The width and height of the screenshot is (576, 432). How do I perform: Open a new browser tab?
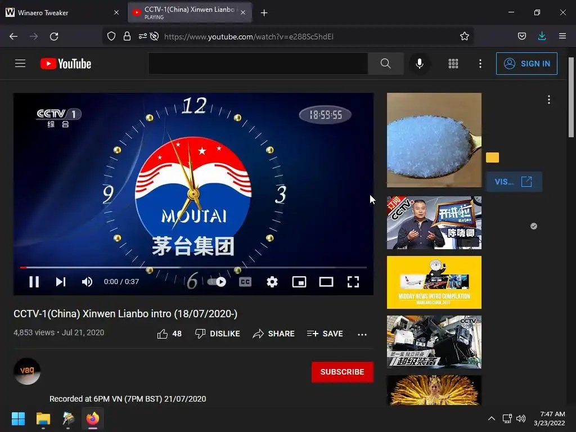(264, 13)
